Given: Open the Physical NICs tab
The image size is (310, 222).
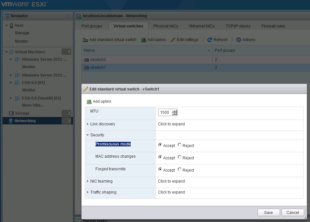Looking at the screenshot, I should pyautogui.click(x=166, y=26).
